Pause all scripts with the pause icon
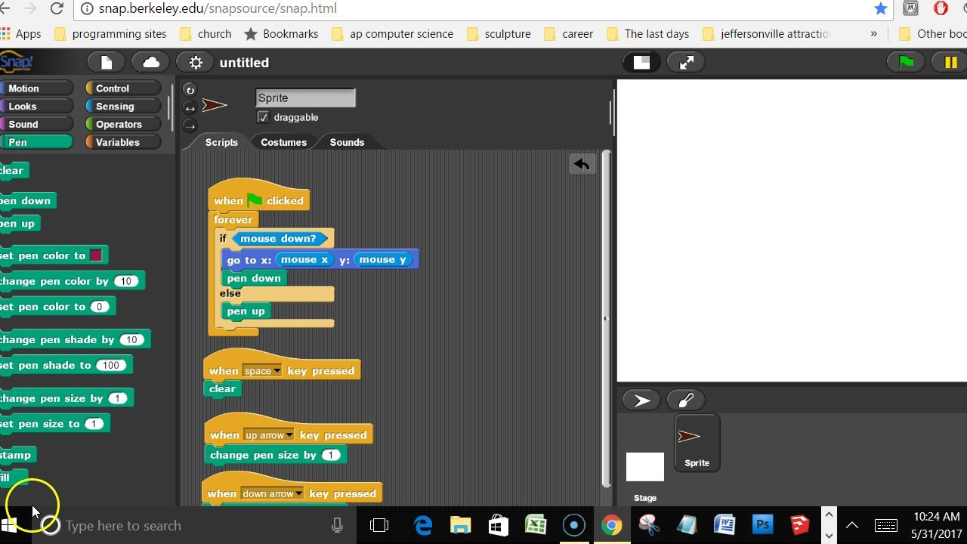Viewport: 967px width, 544px height. 948,62
